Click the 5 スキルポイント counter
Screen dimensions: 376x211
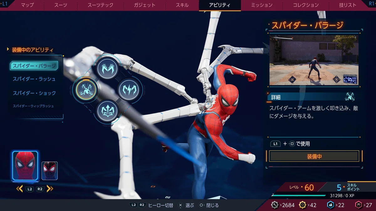pyautogui.click(x=348, y=187)
